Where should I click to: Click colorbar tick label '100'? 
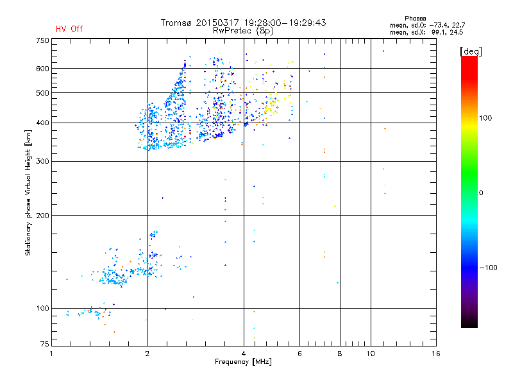pyautogui.click(x=485, y=118)
